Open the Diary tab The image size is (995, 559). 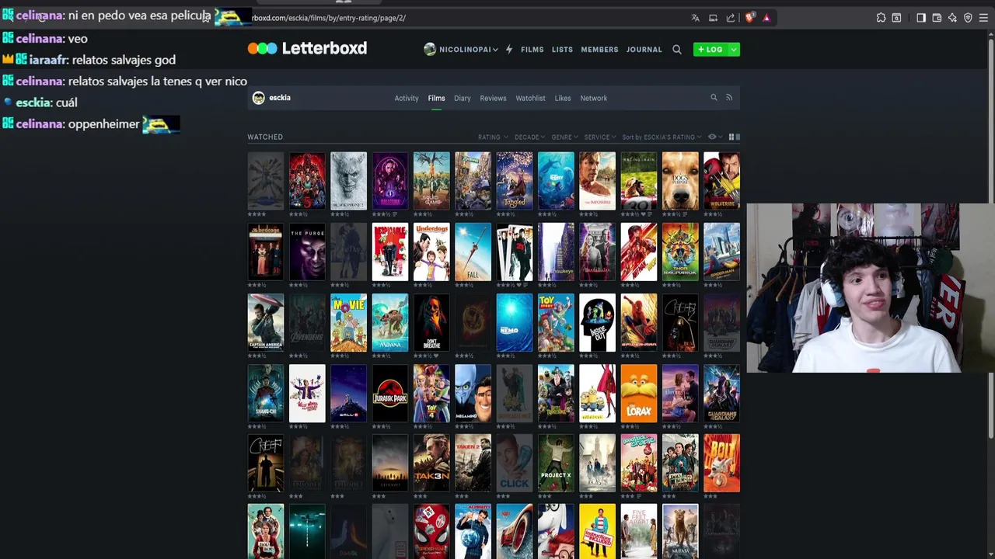[463, 98]
